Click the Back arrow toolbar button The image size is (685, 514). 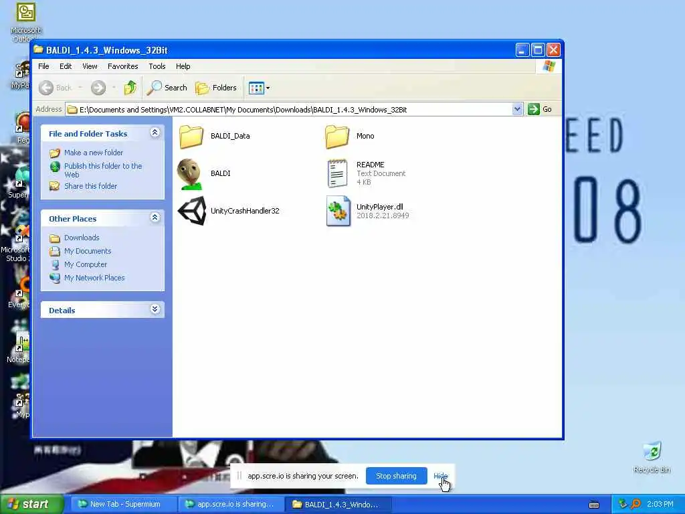pos(55,88)
